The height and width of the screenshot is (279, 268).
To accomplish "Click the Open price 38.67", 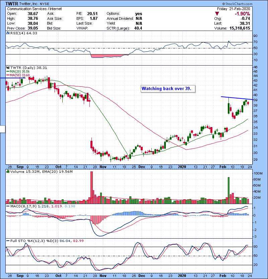I will pos(33,14).
